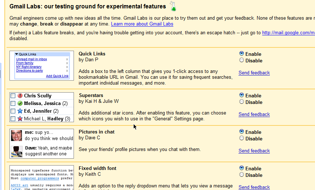The width and height of the screenshot is (315, 190).
Task: Click computer programmers link in font preview
Action: coord(40,178)
